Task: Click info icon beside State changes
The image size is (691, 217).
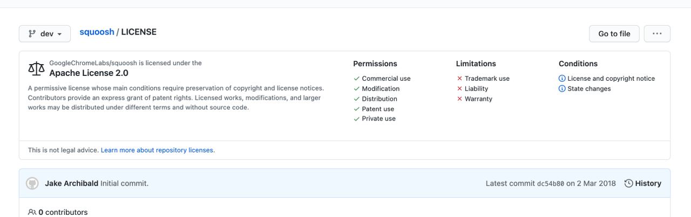Action: [562, 89]
